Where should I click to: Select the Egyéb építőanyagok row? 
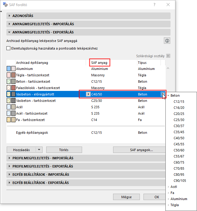[x=86, y=133]
